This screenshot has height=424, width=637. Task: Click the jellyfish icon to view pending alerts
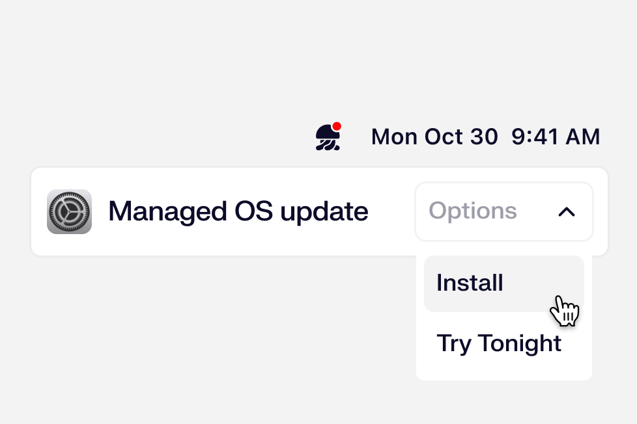(x=328, y=137)
